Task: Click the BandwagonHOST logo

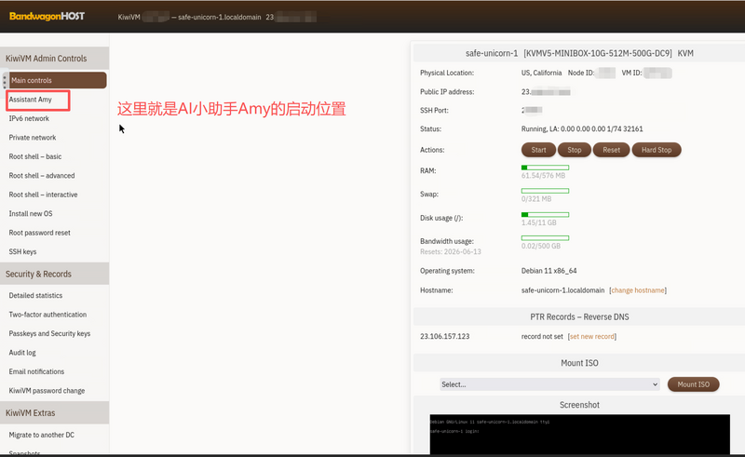Action: 47,16
